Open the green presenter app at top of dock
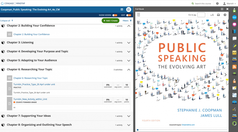Screen dimensions: 238x132 (234, 11)
